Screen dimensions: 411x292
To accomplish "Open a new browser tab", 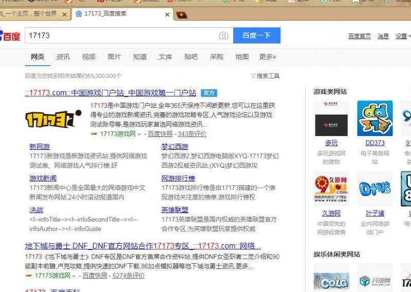I will pos(182,15).
